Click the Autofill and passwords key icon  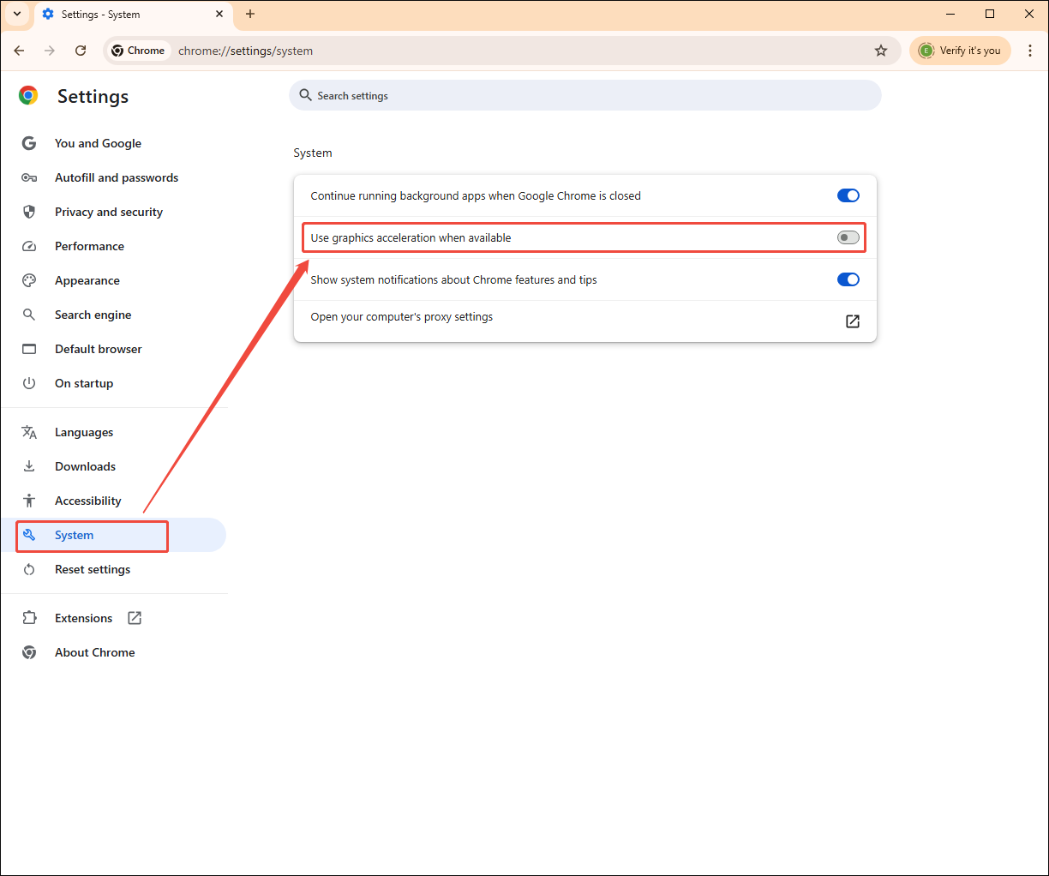coord(29,177)
